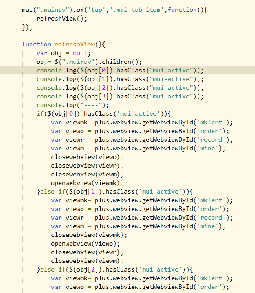Click the console.log dashes separator string
The width and height of the screenshot is (255, 293).
(x=91, y=105)
